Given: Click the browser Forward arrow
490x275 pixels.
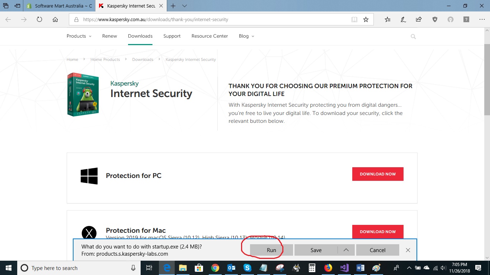Looking at the screenshot, I should (24, 20).
